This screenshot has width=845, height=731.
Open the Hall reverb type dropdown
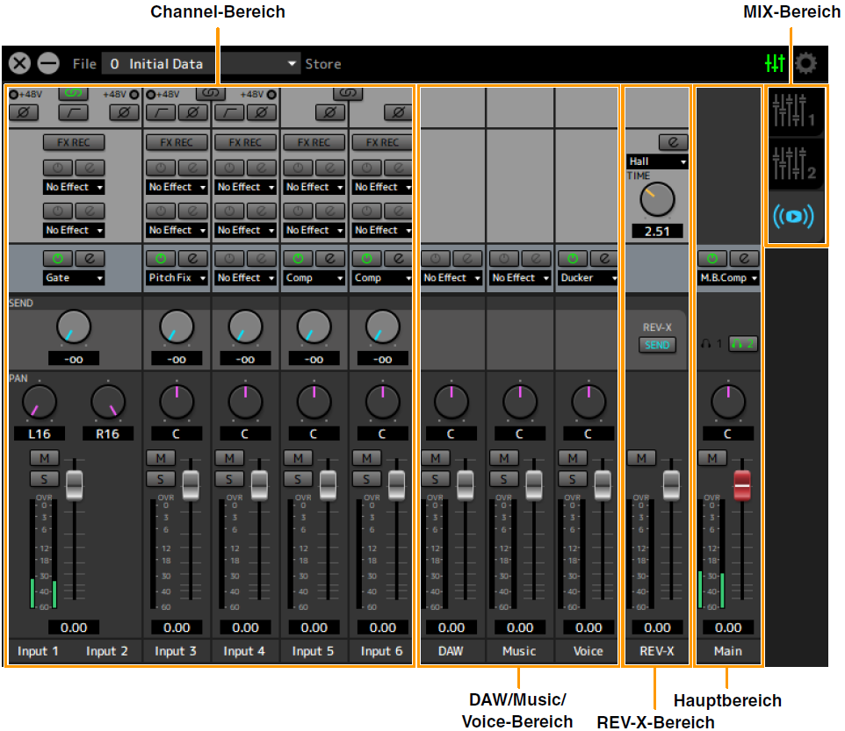pos(657,161)
